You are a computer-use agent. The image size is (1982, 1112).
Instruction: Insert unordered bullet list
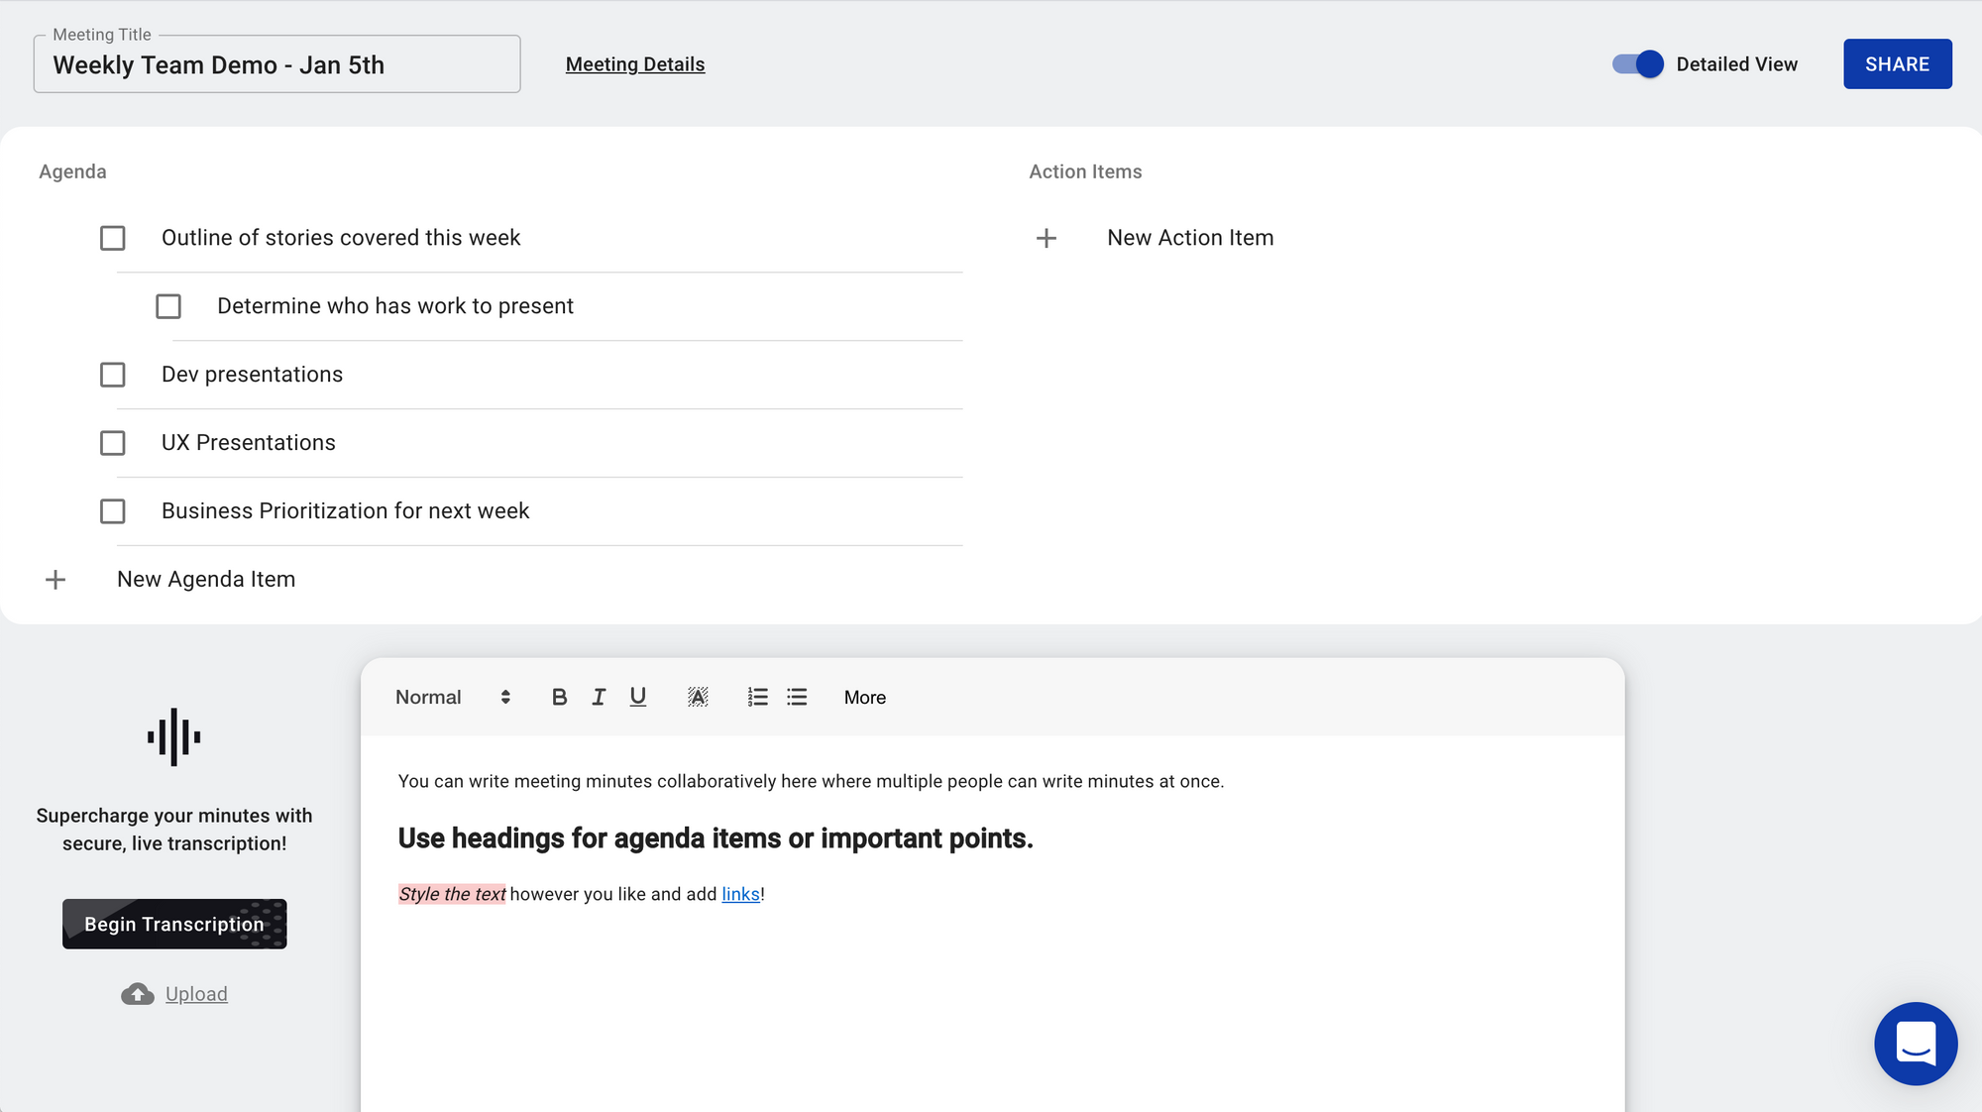(797, 697)
